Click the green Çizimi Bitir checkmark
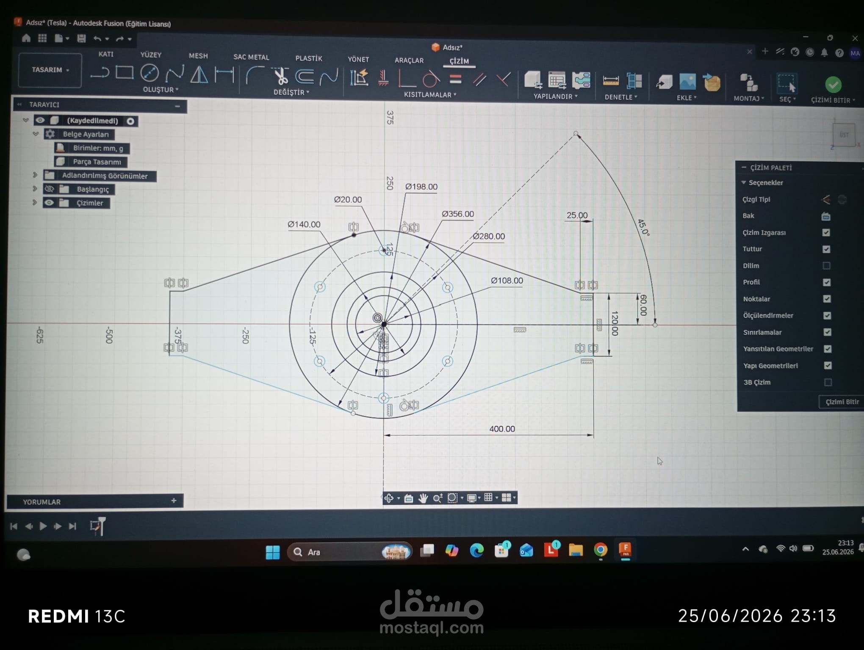Screen dimensions: 864x650 tap(833, 85)
